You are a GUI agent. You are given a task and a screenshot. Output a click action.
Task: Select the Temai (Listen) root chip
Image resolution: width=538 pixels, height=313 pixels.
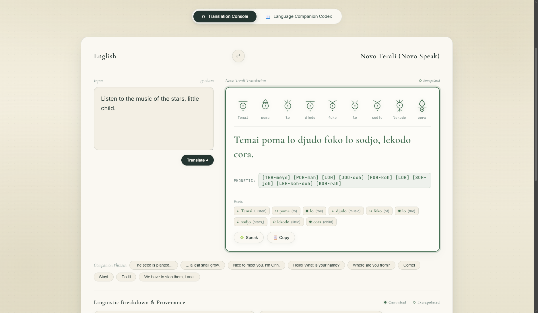click(x=252, y=211)
